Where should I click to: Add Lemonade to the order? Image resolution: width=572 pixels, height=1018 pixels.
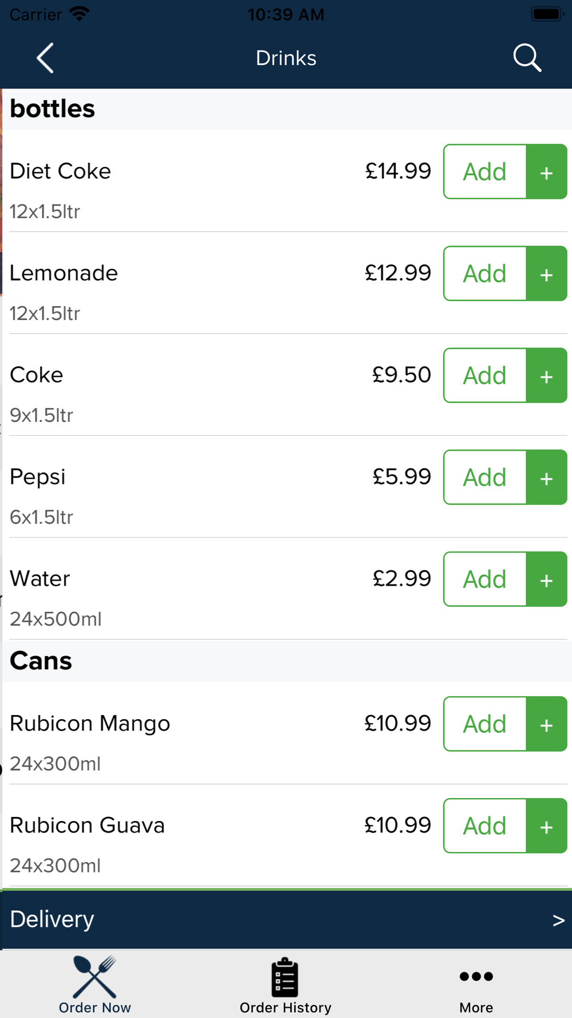coord(484,274)
